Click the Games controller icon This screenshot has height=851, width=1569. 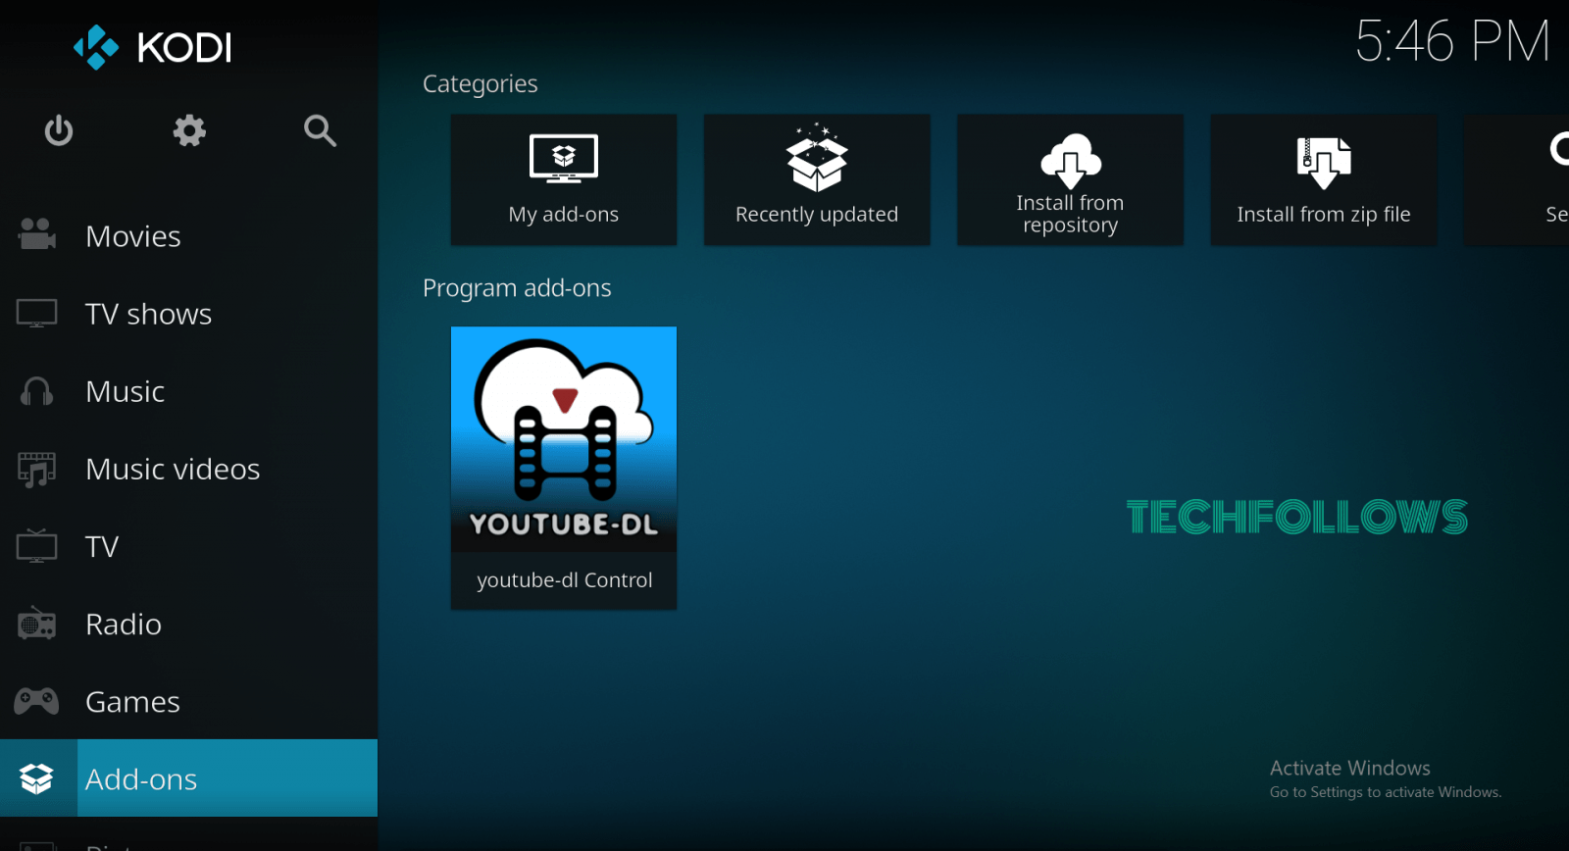tap(37, 701)
